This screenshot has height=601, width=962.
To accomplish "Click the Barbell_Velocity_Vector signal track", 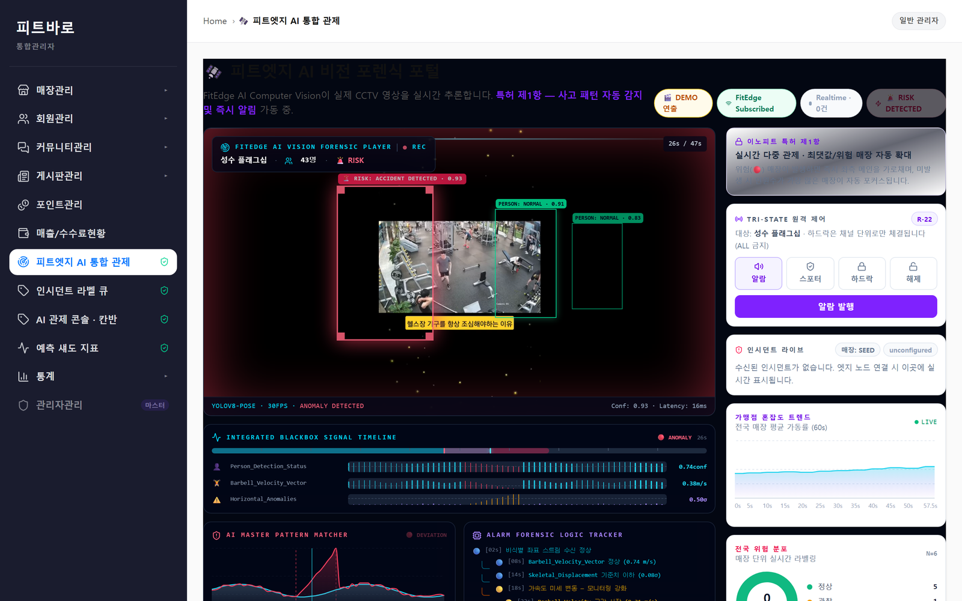I will coord(507,484).
